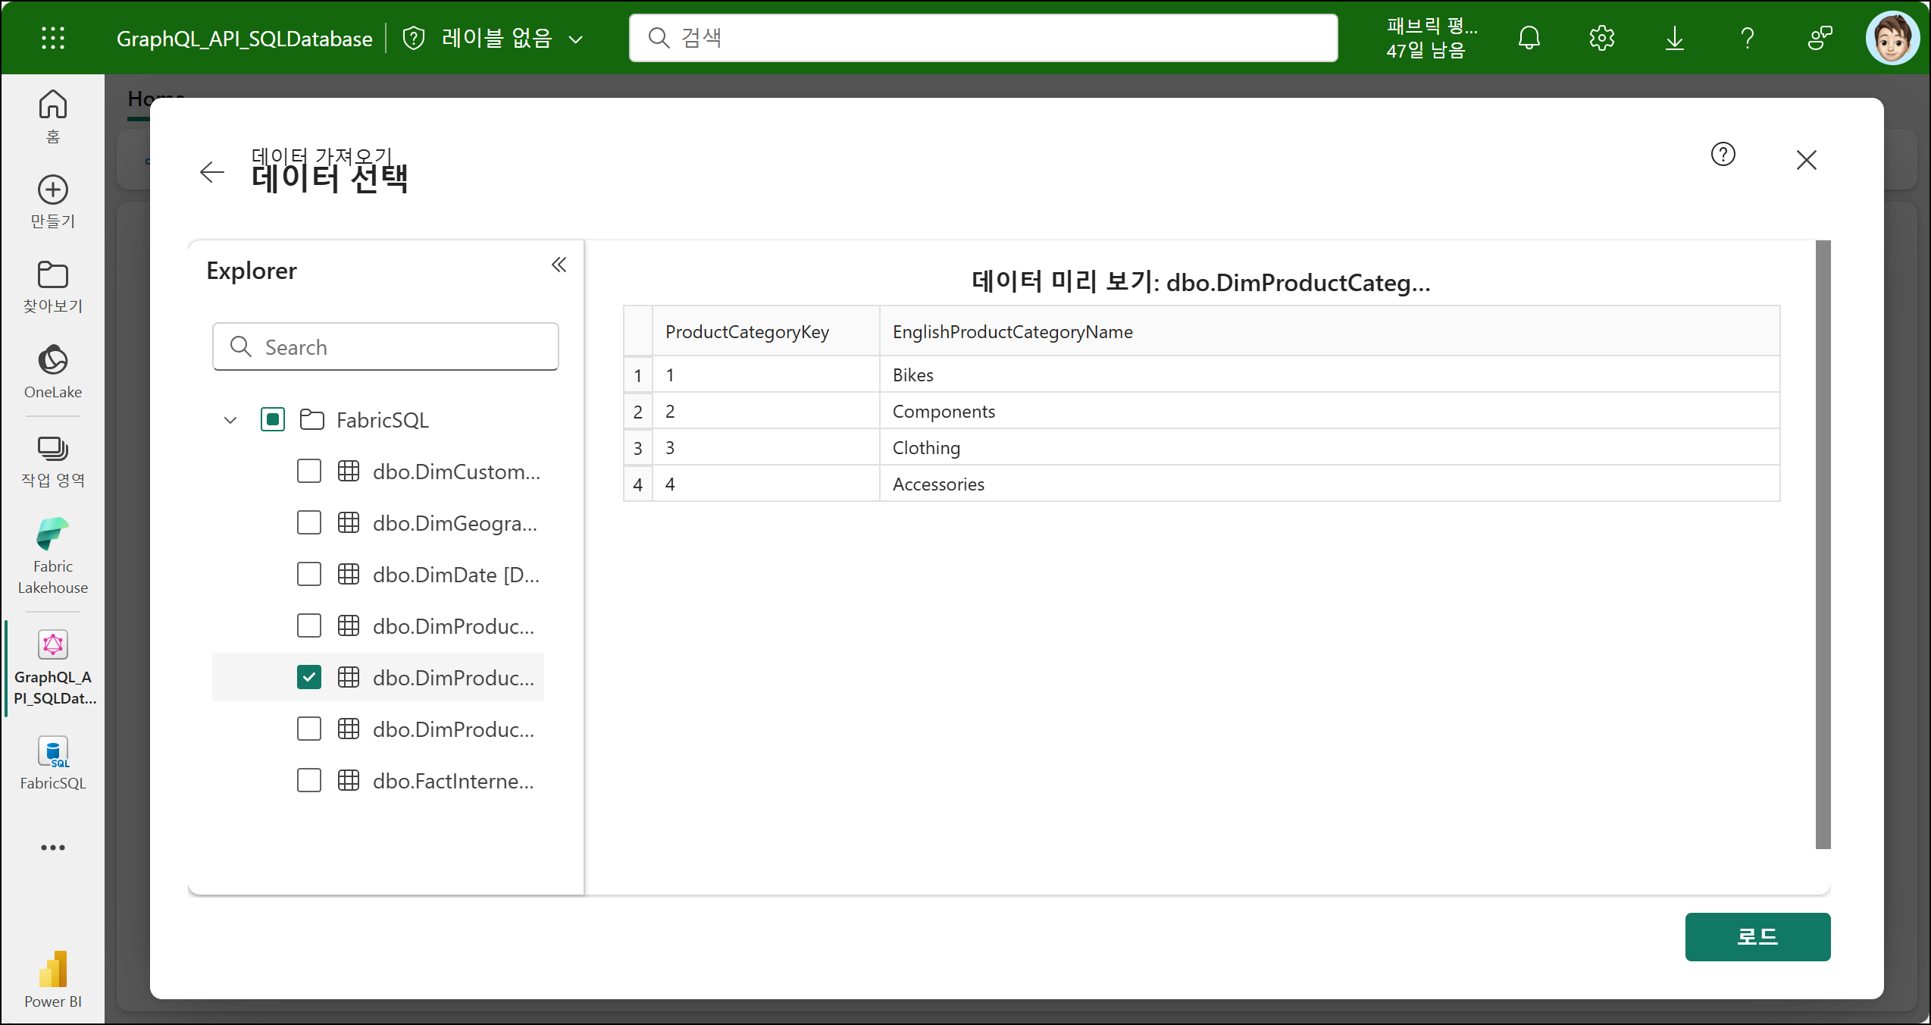Image resolution: width=1931 pixels, height=1025 pixels.
Task: Select the dbo.DimGeogra... table label
Action: coord(455,523)
